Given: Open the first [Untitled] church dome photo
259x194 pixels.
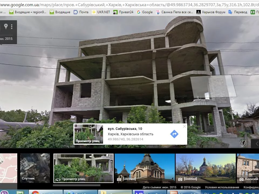Looking at the screenshot, I should pyautogui.click(x=145, y=168).
